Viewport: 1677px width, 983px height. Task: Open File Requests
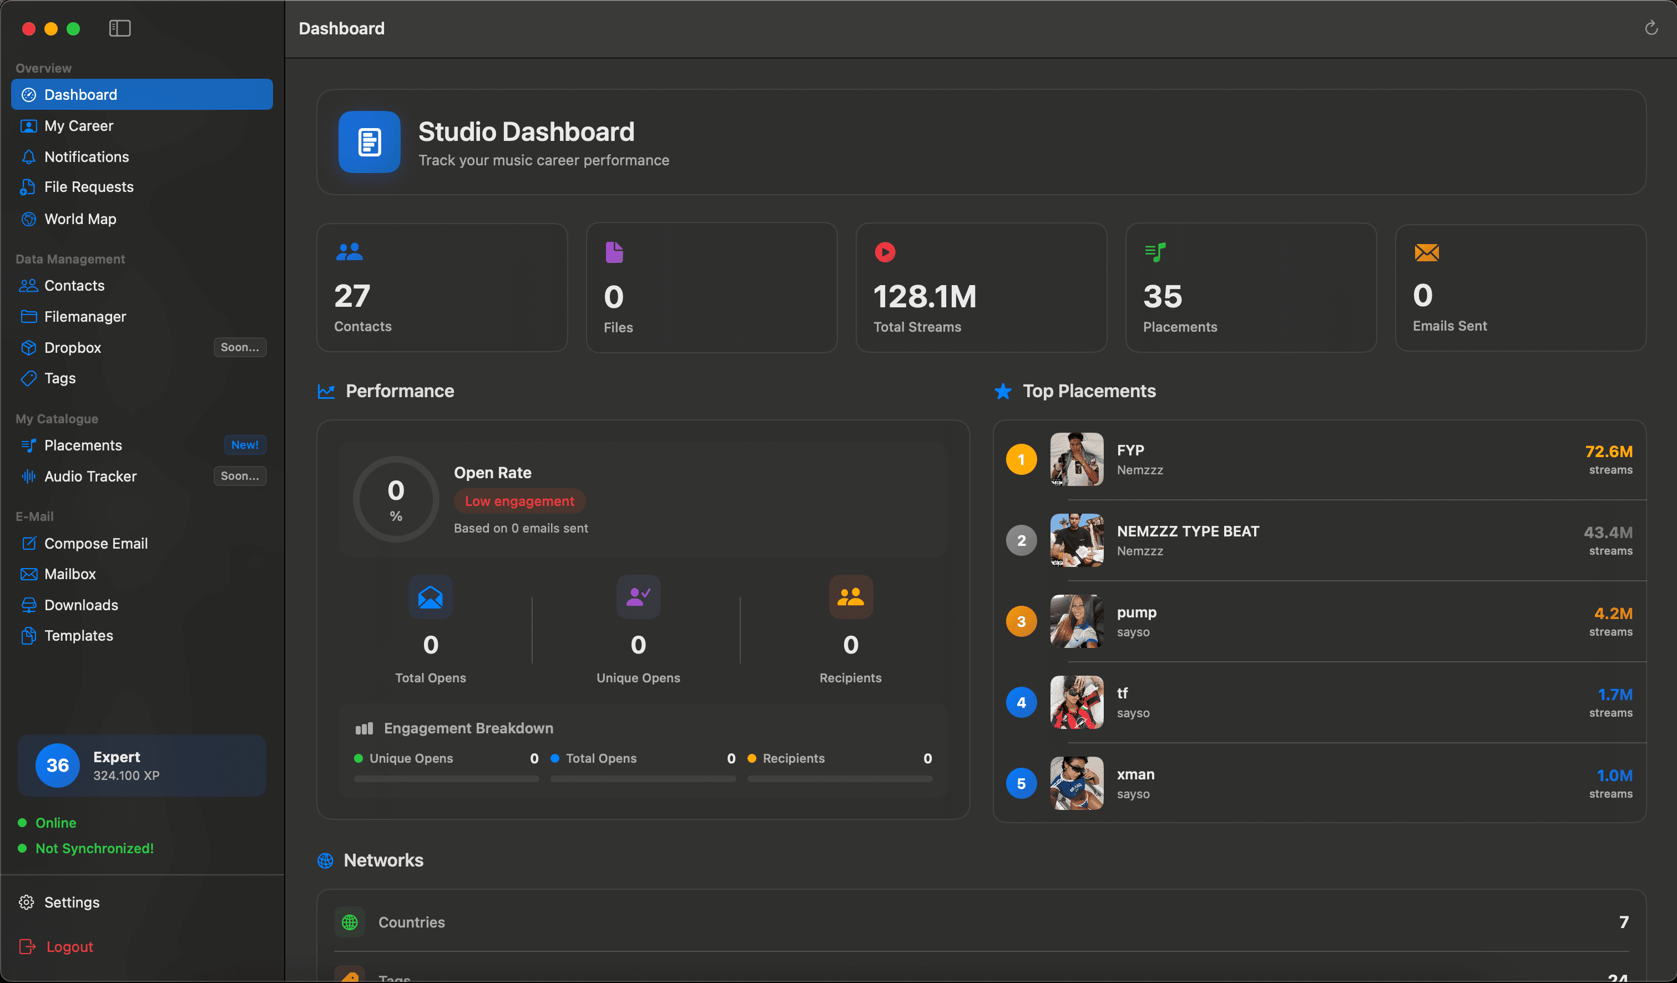coord(88,187)
